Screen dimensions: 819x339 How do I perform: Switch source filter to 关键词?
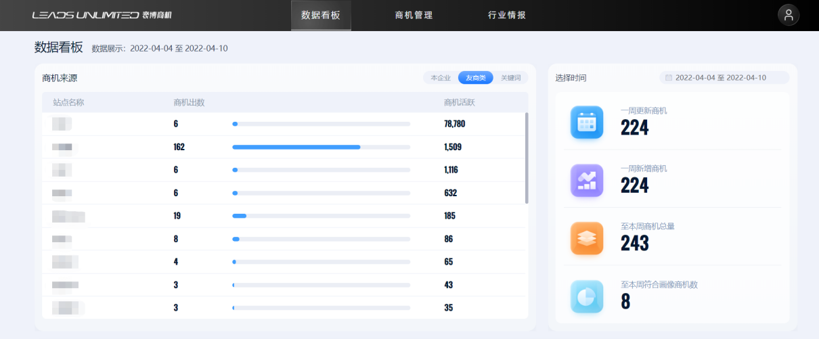tap(510, 78)
